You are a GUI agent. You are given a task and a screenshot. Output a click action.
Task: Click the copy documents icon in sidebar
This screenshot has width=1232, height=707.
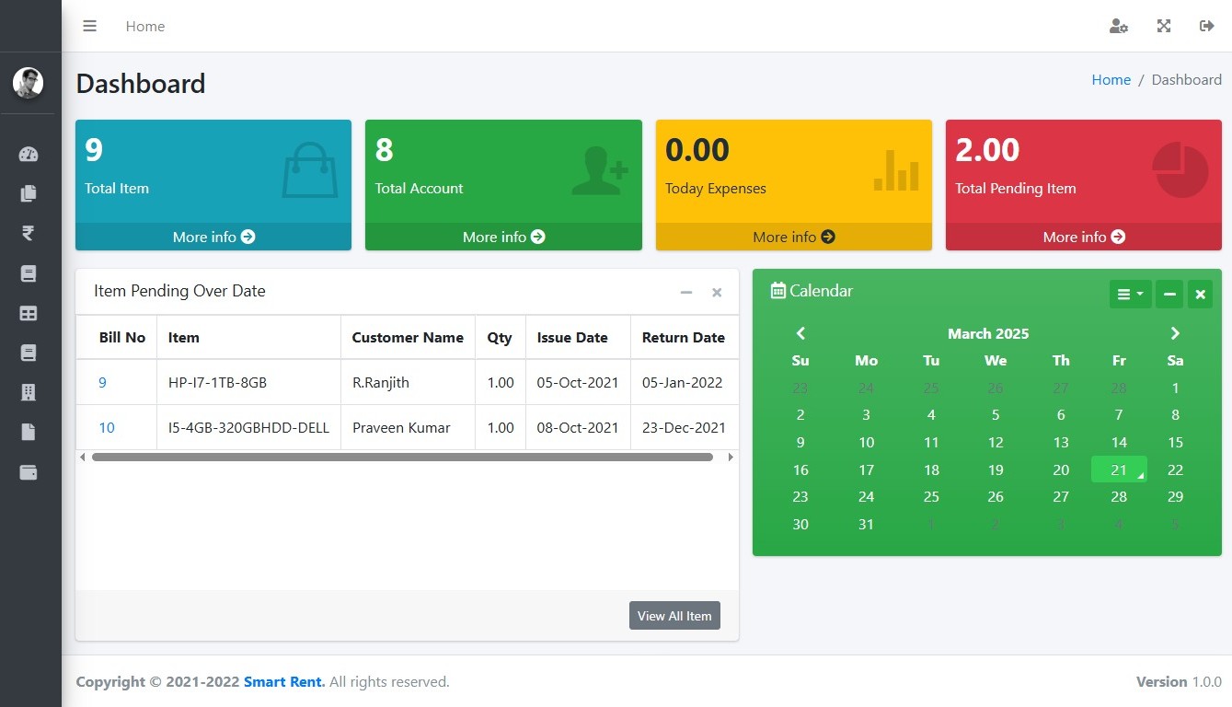click(29, 194)
